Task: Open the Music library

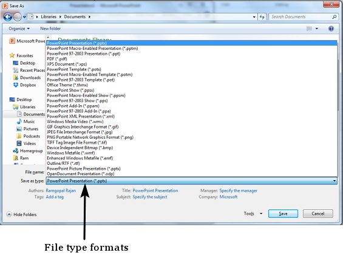Action: tap(25, 122)
